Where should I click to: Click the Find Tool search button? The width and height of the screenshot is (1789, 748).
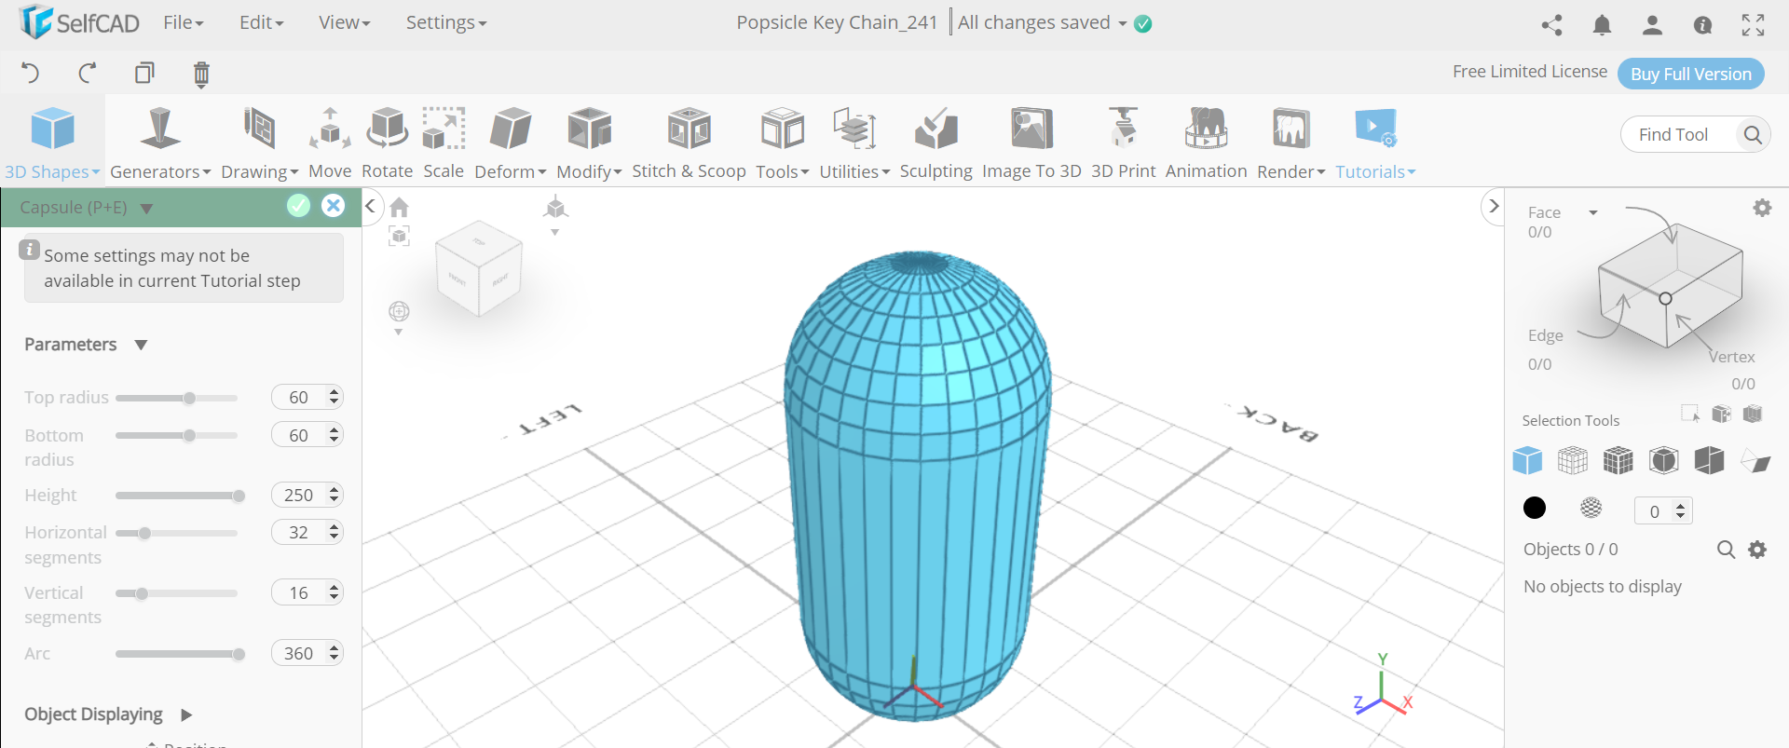click(x=1752, y=135)
